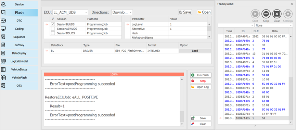Open the Sequence sidebar icon
The image size is (296, 130).
(x=3, y=37)
